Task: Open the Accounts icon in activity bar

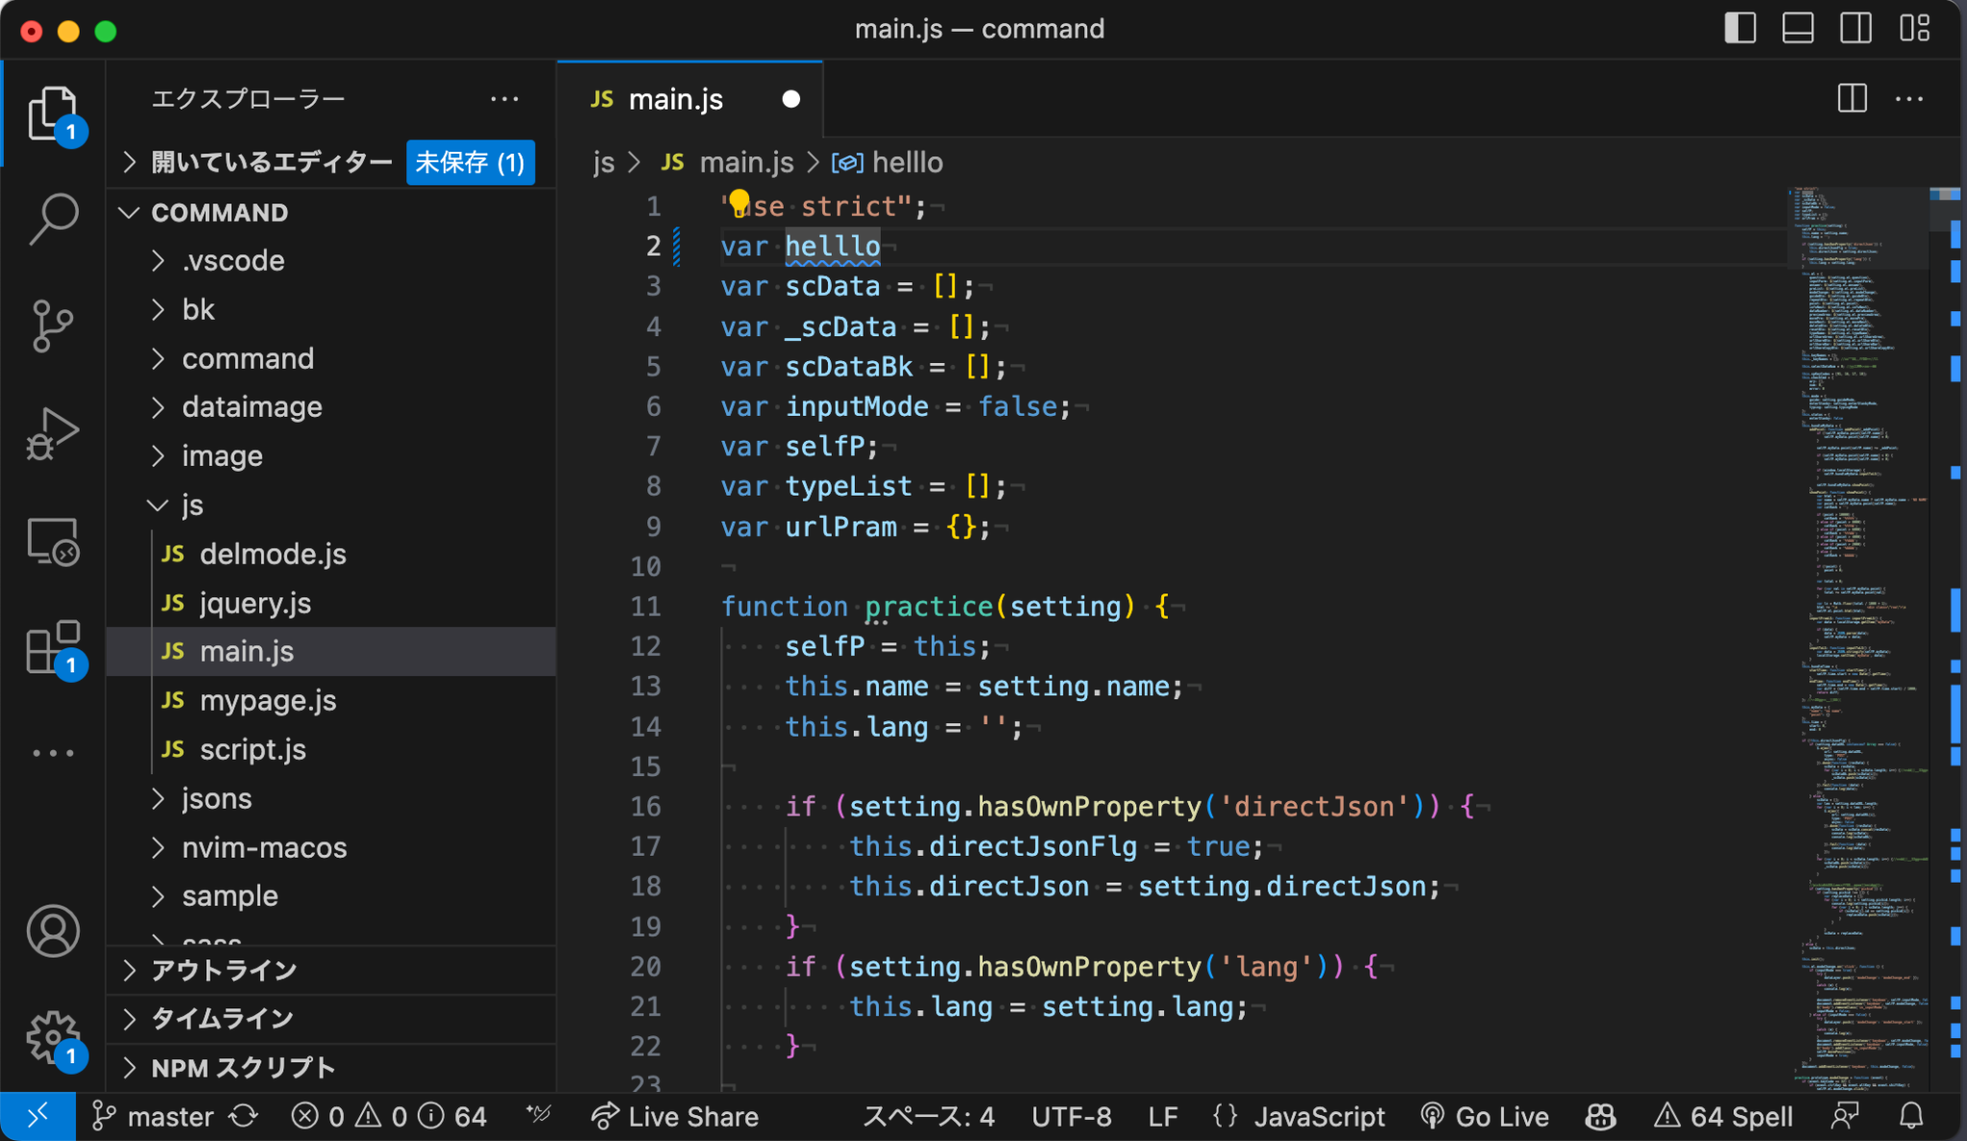Action: pyautogui.click(x=53, y=931)
